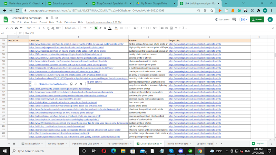276x155 pixels.
Task: Hide the toolbar with collapse chevron
Action: (273, 28)
